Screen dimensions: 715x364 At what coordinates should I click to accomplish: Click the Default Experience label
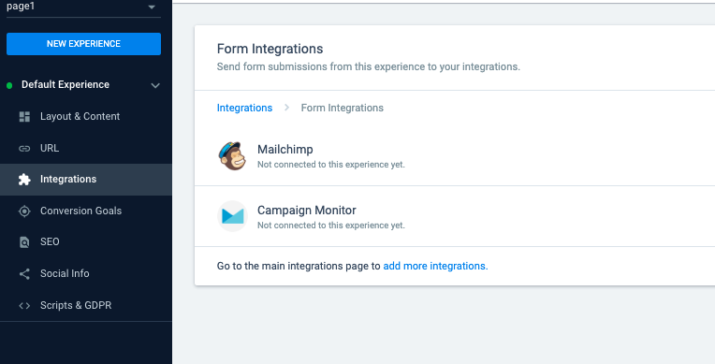click(x=66, y=85)
